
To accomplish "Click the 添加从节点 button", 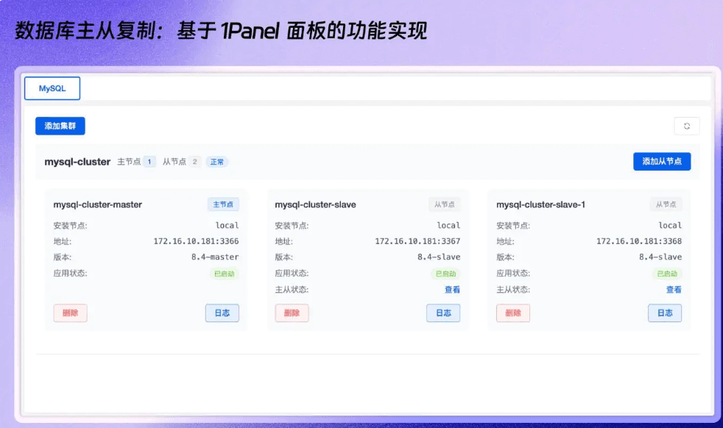I will 662,162.
